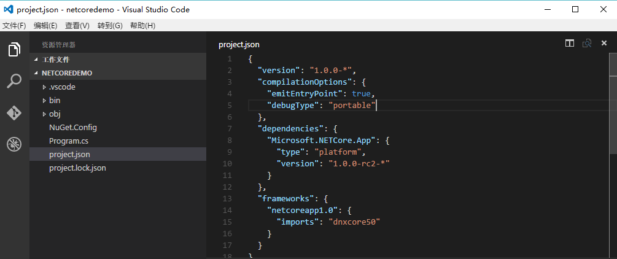Viewport: 617px width, 259px height.
Task: Click the "version" key on line 2
Action: pos(279,71)
